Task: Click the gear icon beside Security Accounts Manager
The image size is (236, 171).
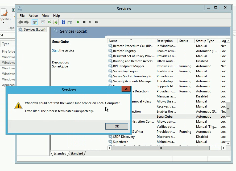Action: click(x=110, y=81)
